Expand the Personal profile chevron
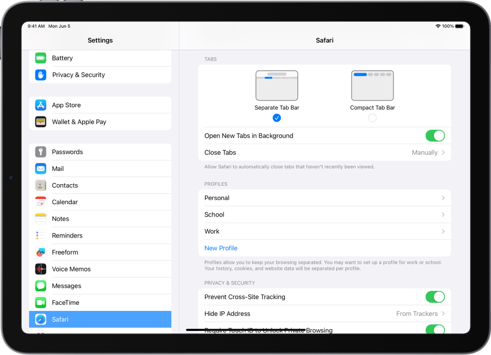Image resolution: width=491 pixels, height=355 pixels. point(443,198)
